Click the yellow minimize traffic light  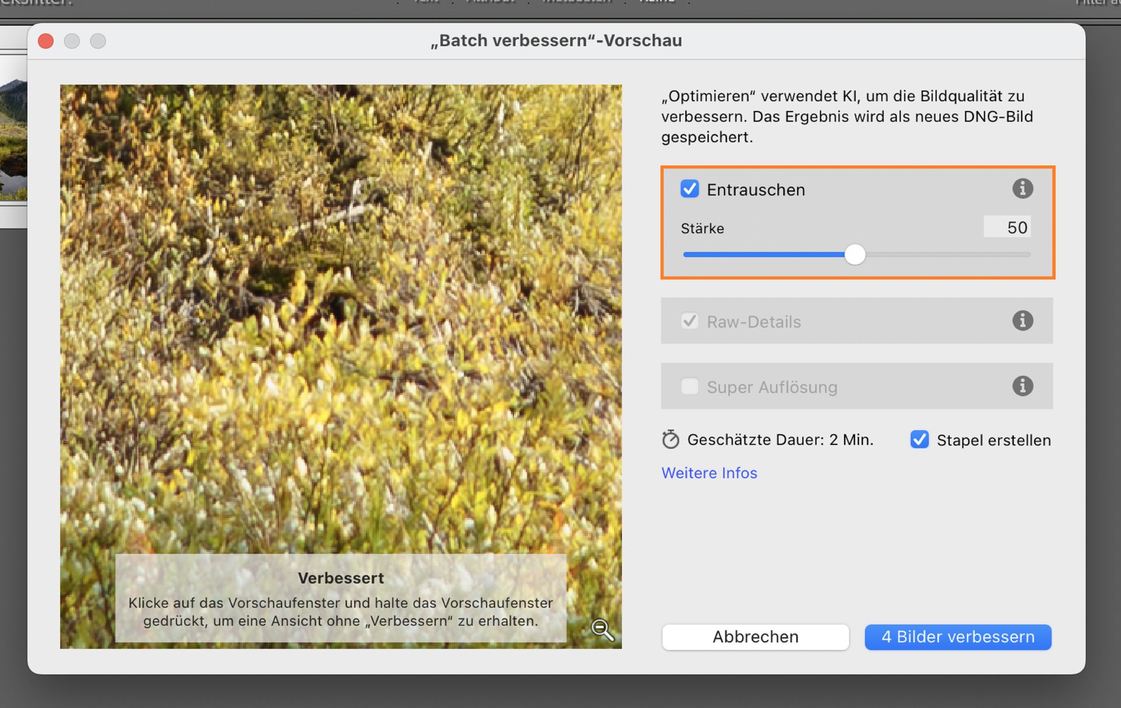point(72,41)
